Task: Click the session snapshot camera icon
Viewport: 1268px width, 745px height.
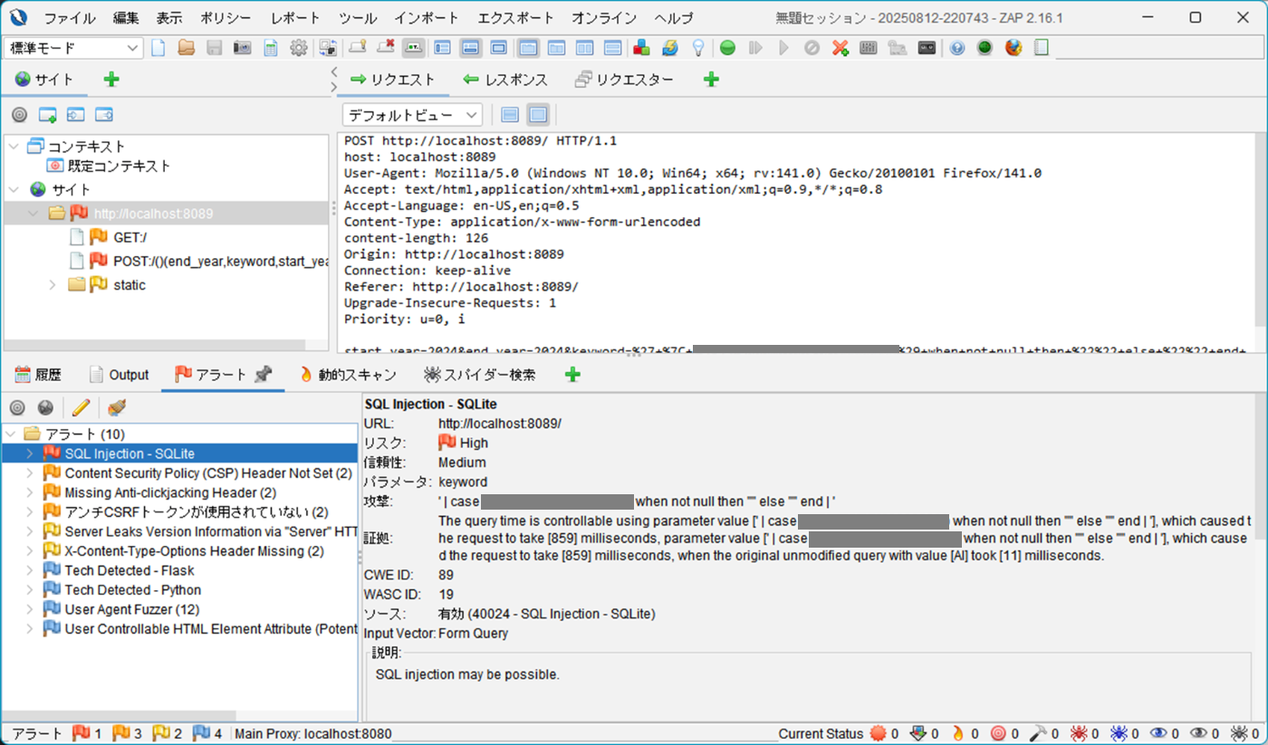Action: coord(242,48)
